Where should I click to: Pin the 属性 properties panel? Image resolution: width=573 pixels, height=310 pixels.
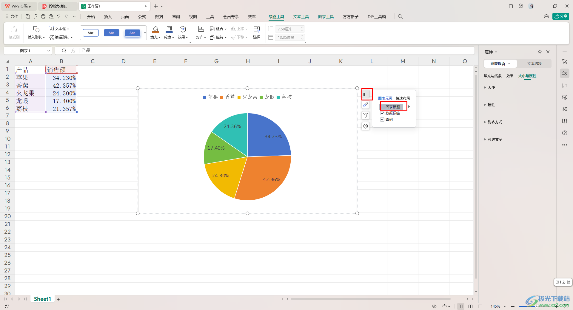pos(540,52)
